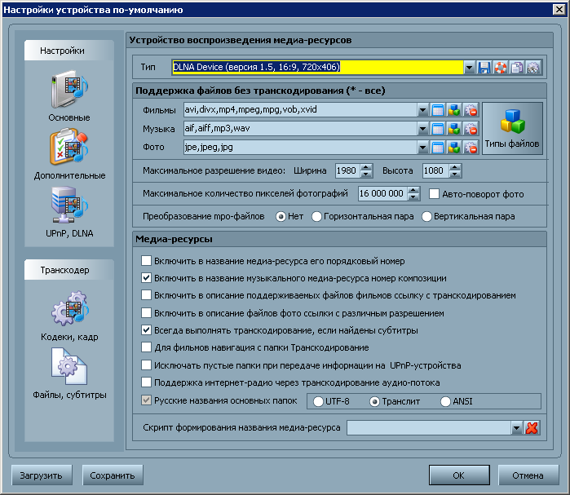Click the Высота value field showing 1080
Viewport: 570px width, 495px height.
pos(436,170)
